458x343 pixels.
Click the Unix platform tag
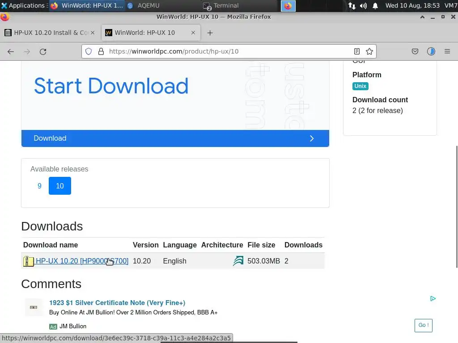360,86
